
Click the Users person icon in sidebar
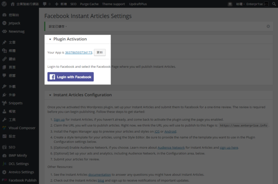(4, 111)
